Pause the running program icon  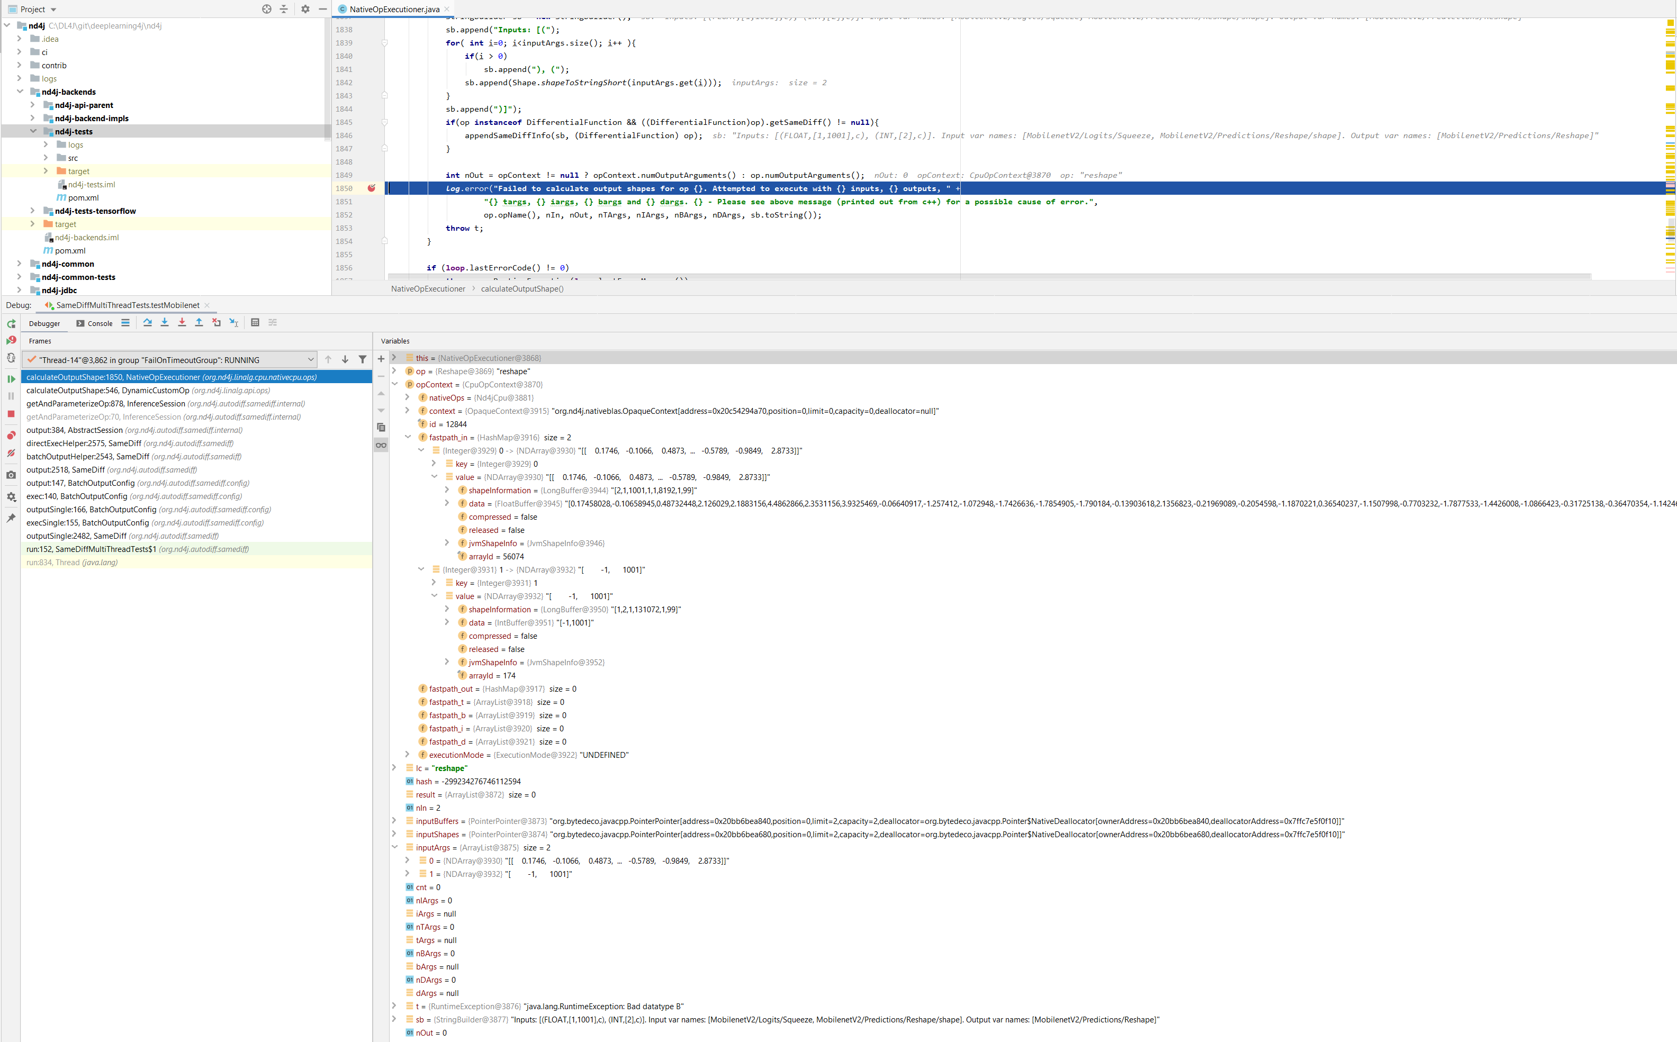11,396
